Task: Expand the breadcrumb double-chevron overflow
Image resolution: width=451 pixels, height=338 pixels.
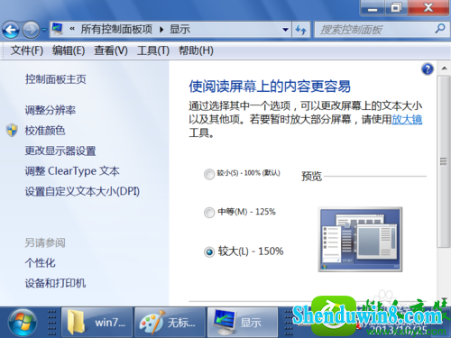Action: point(72,29)
